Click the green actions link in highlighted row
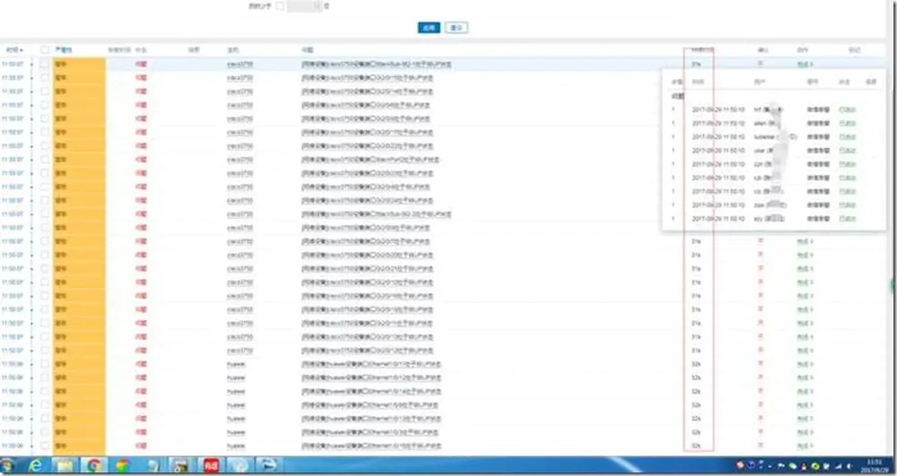Viewport: 897px width, 476px height. 805,65
